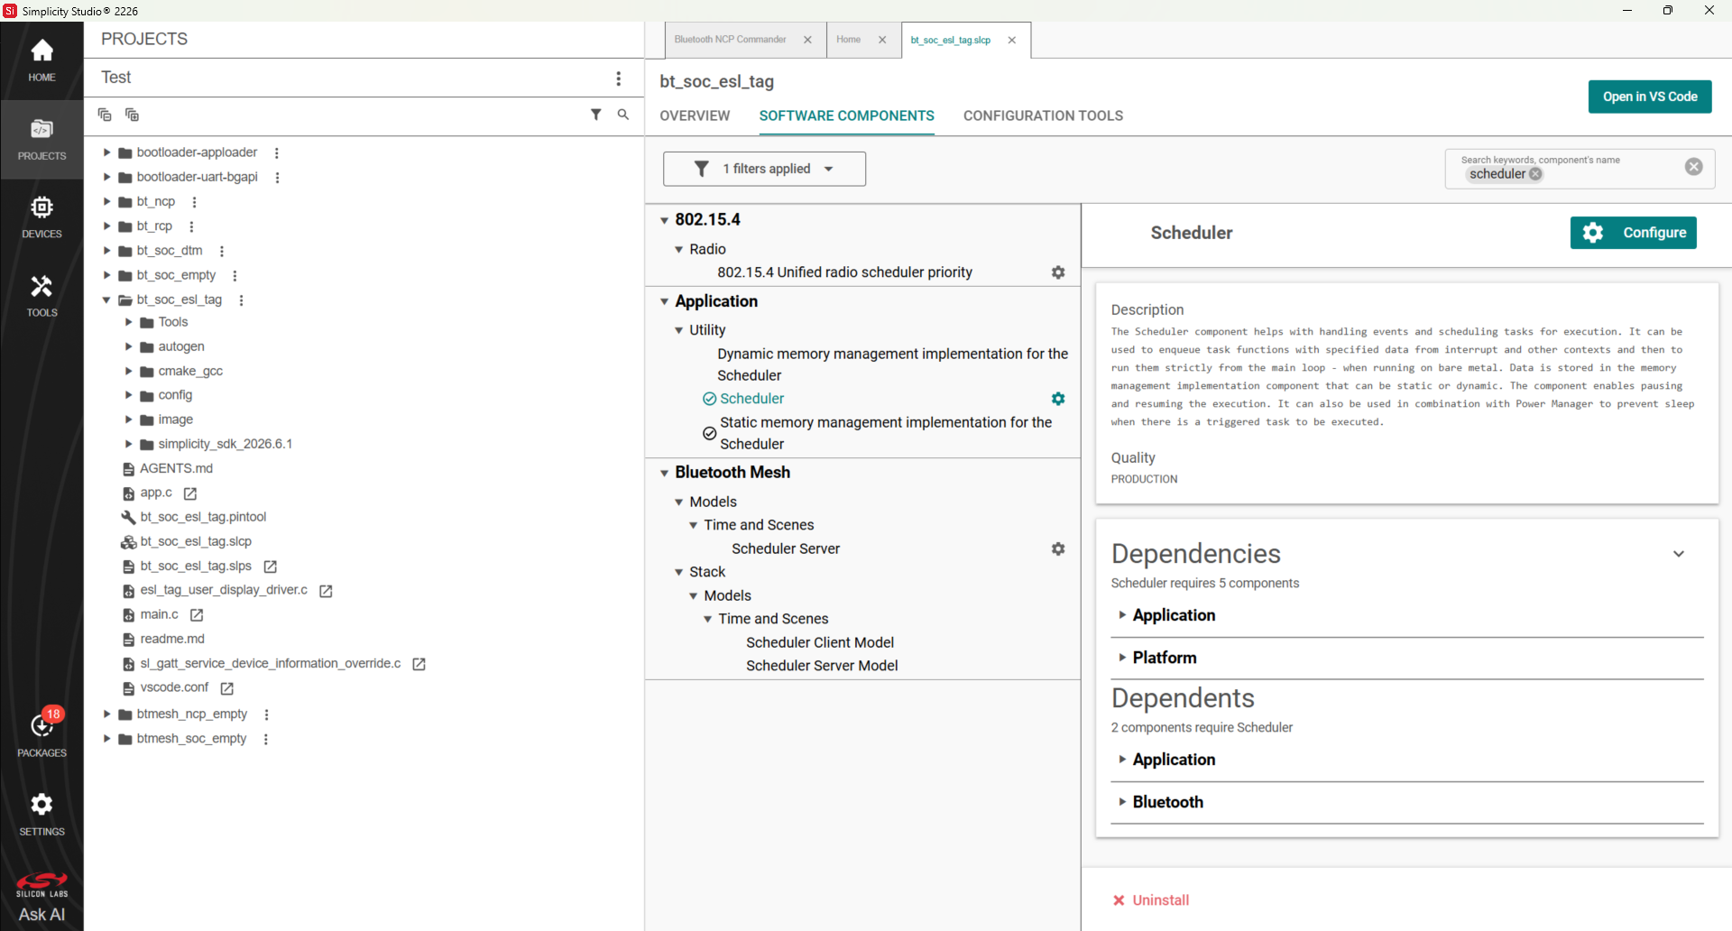The image size is (1732, 931).
Task: Click the project filter funnel icon
Action: click(x=596, y=115)
